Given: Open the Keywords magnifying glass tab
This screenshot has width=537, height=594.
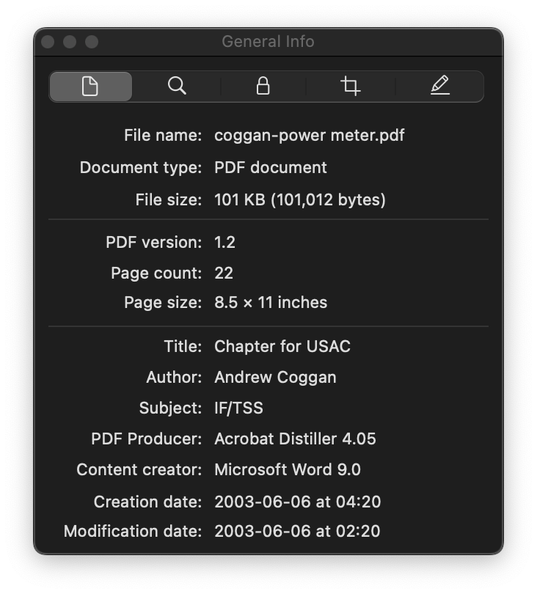Looking at the screenshot, I should [x=177, y=87].
